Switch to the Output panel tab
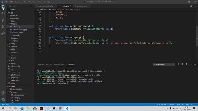The width and height of the screenshot is (198, 111). click(49, 64)
